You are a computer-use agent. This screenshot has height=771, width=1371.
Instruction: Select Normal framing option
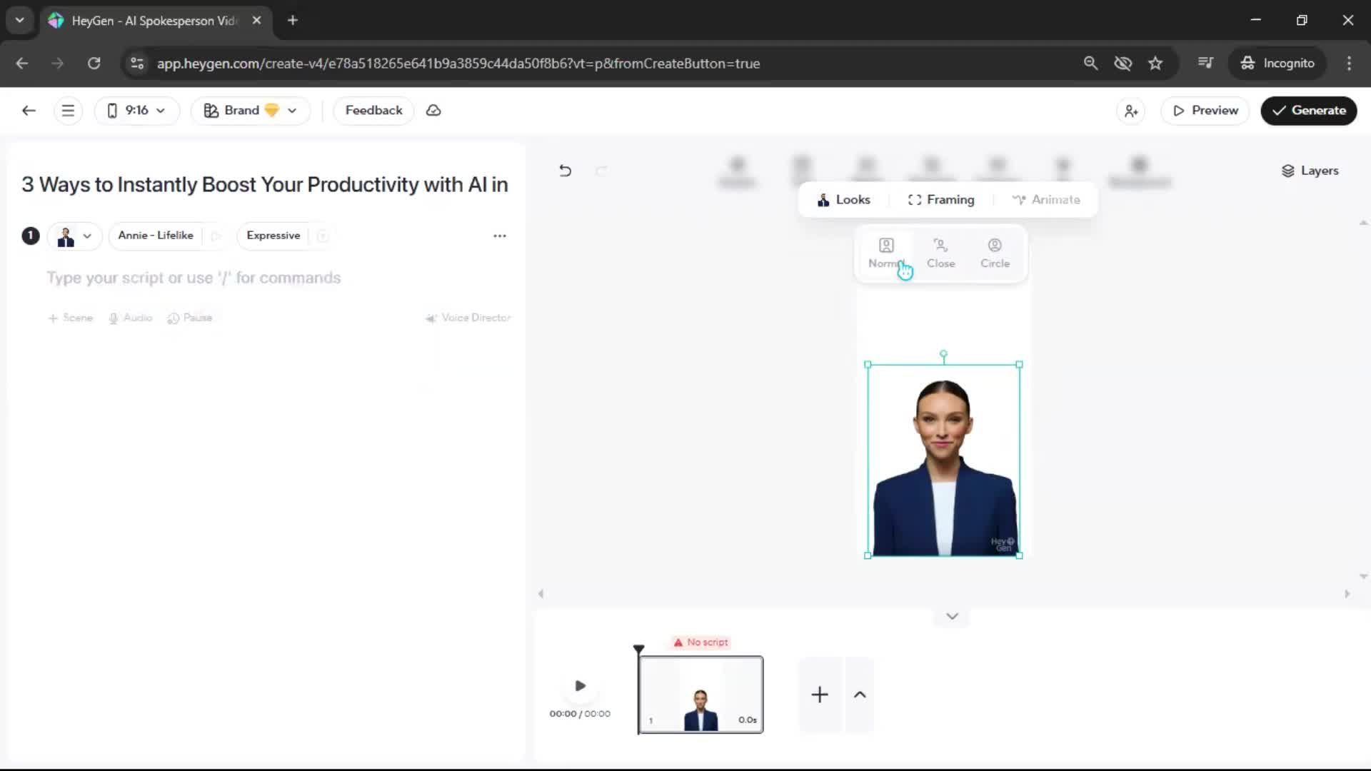coord(885,253)
